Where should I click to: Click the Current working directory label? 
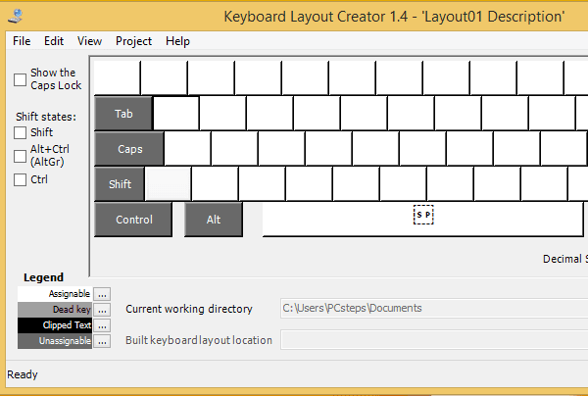189,309
